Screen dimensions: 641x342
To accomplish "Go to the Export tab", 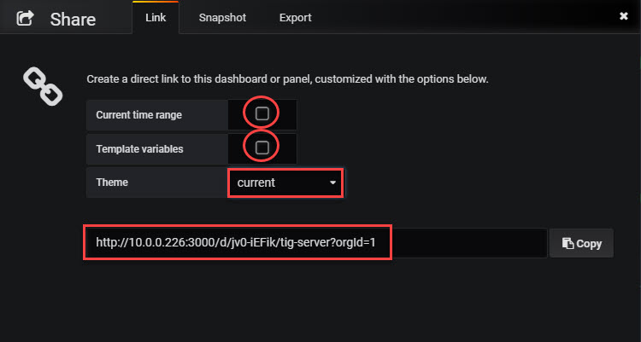I will coord(295,18).
